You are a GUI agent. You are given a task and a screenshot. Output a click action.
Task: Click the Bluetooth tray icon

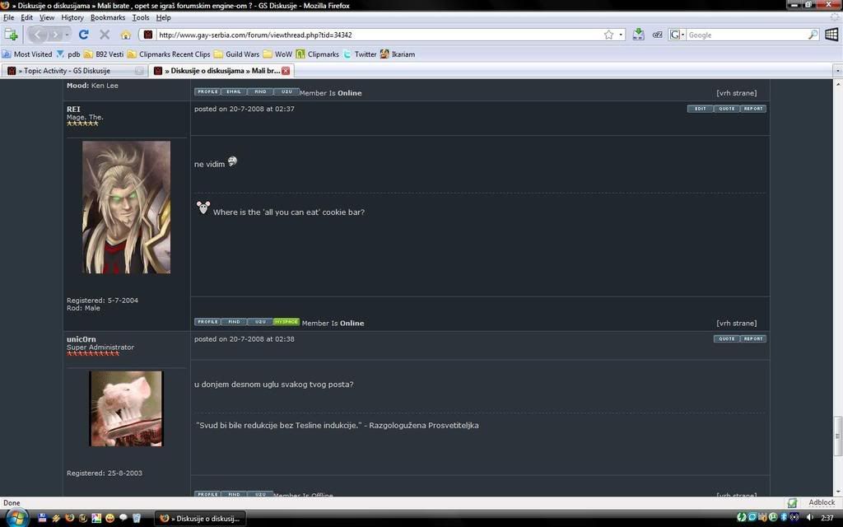coord(784,517)
